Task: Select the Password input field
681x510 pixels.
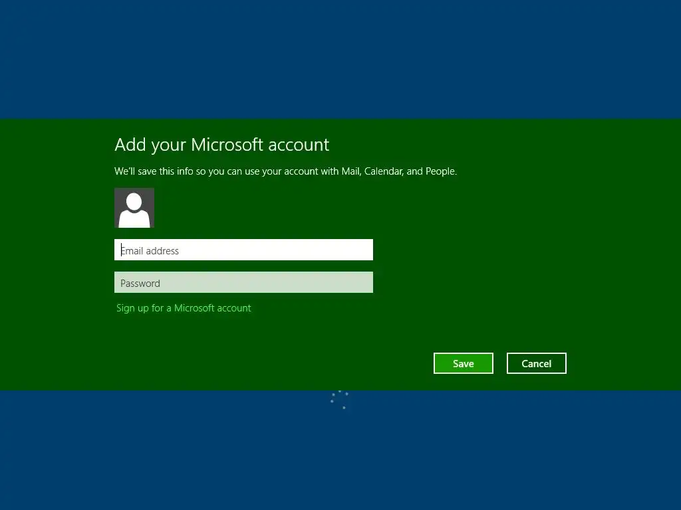Action: click(x=243, y=282)
